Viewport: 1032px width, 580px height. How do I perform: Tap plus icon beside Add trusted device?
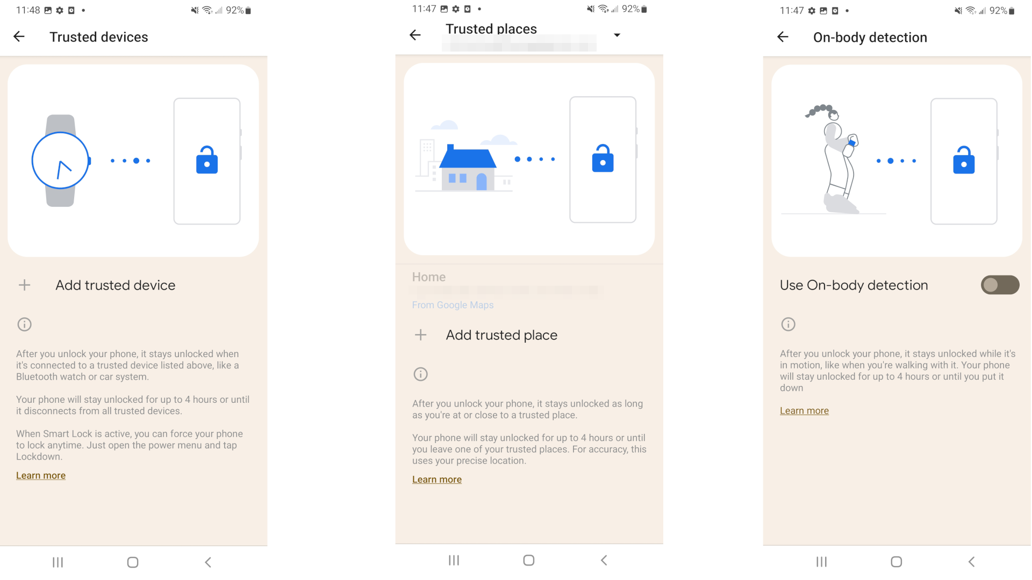point(25,285)
